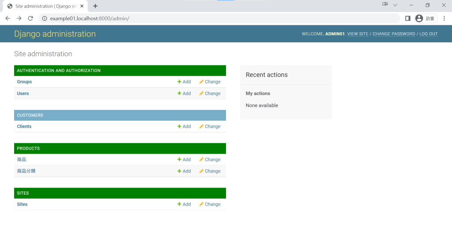Click the My actions label
Image resolution: width=452 pixels, height=240 pixels.
pos(258,94)
